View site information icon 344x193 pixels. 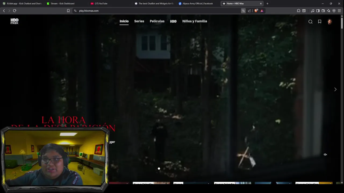coord(75,11)
